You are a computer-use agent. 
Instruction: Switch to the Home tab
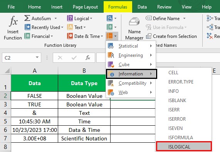(x=35, y=7)
